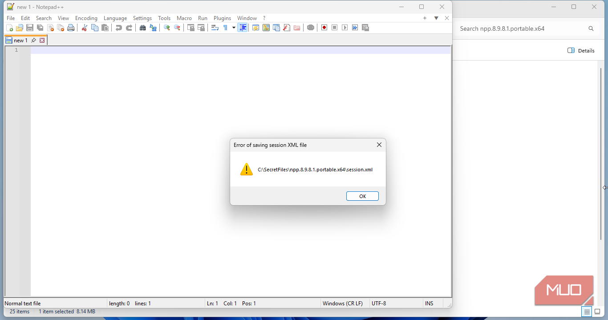Click the Open file folder icon
Image resolution: width=608 pixels, height=320 pixels.
19,28
